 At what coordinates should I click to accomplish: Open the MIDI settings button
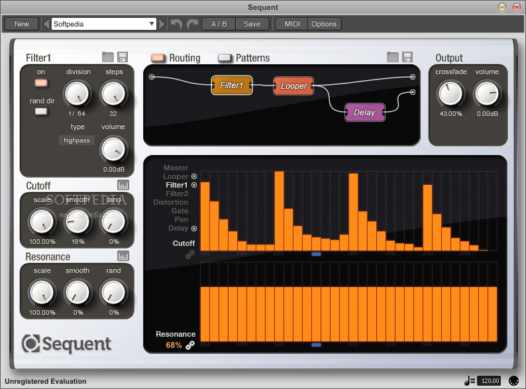coord(292,24)
